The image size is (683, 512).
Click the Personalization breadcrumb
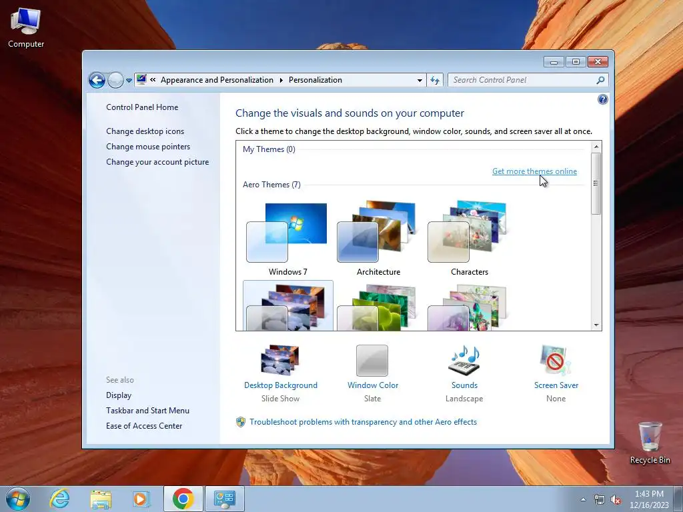[315, 80]
